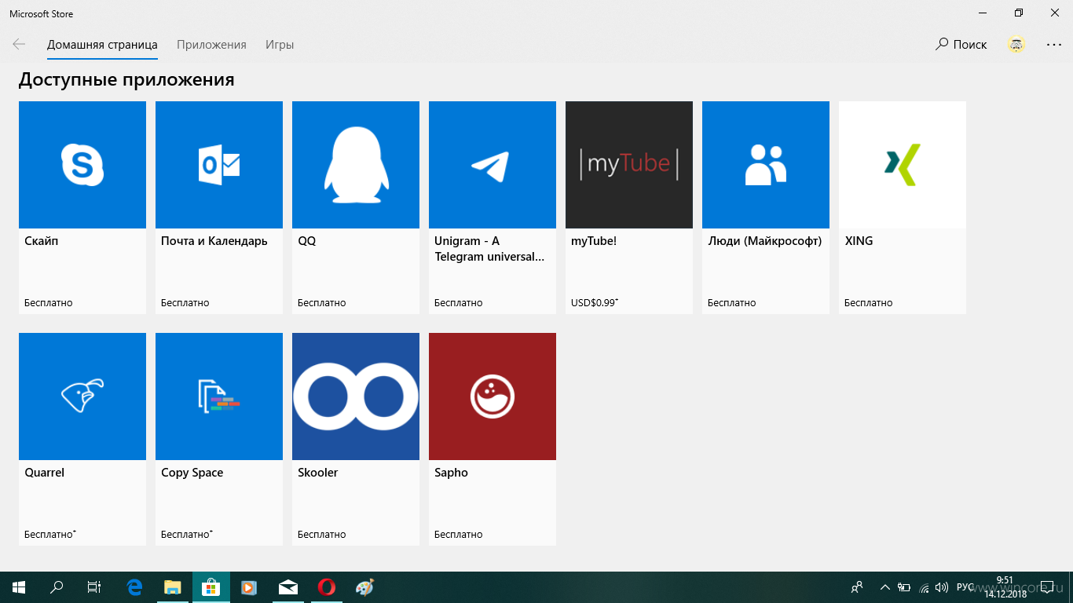Open the myTube! logo tile

click(x=629, y=165)
